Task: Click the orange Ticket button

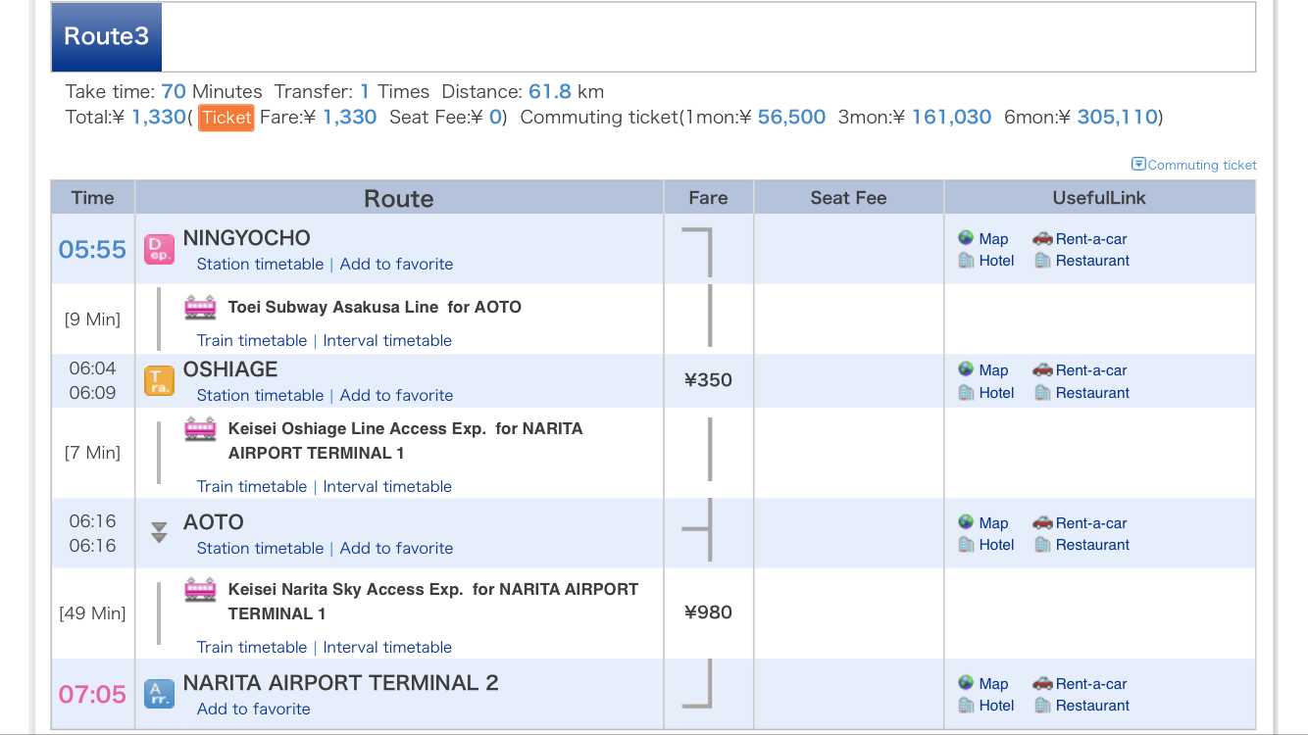Action: point(226,118)
